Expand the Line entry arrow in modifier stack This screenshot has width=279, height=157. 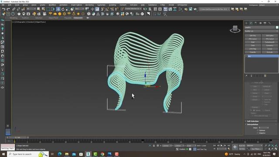point(246,56)
